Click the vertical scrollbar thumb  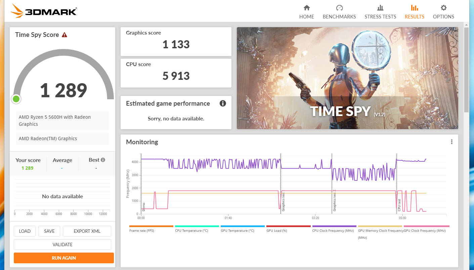click(466, 70)
